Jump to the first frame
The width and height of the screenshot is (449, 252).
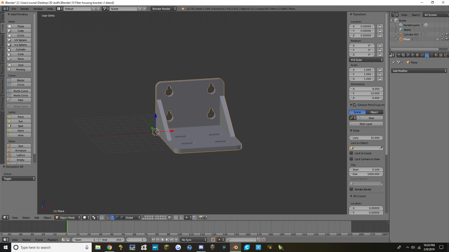point(153,240)
